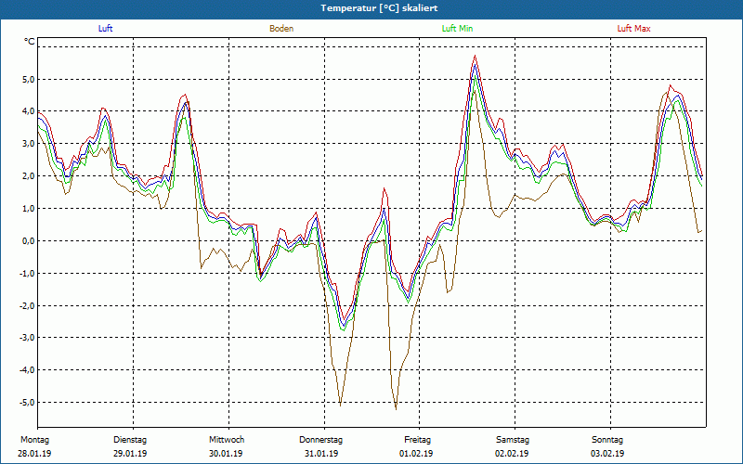Viewport: 743px width, 464px height.
Task: Click the 'Donnerstag' day label
Action: (x=320, y=440)
